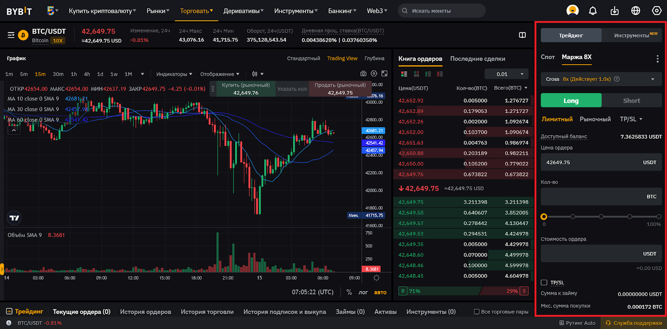Click the leverage help question mark icon
667x329 pixels.
coord(617,79)
